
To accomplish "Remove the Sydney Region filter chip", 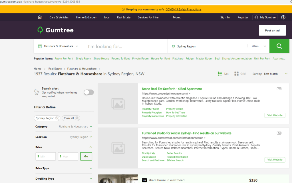I will click(x=57, y=118).
